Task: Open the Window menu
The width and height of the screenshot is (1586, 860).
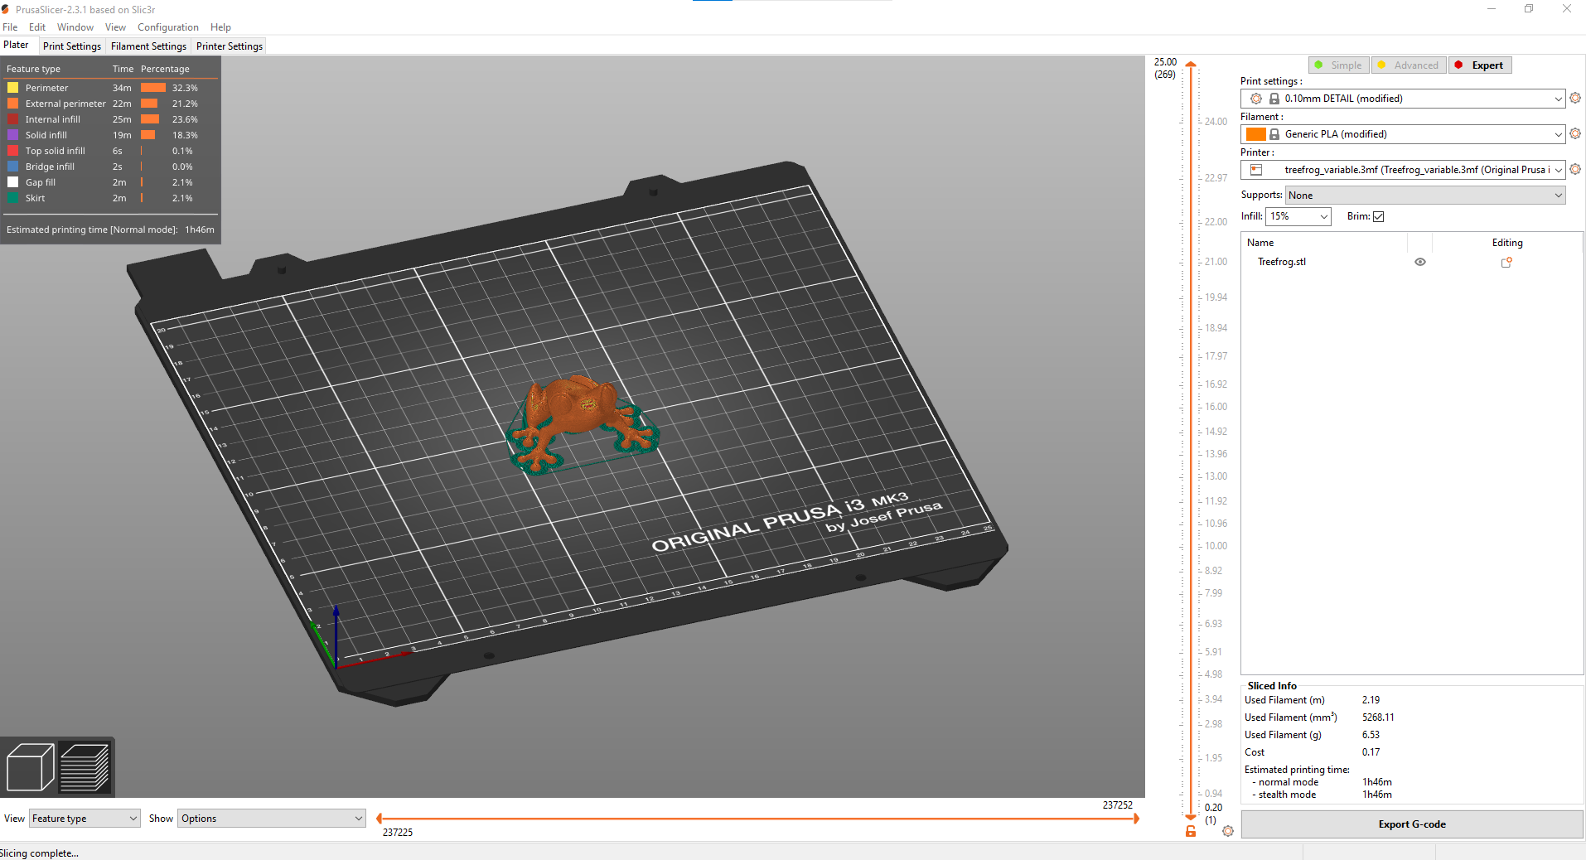Action: pos(75,27)
